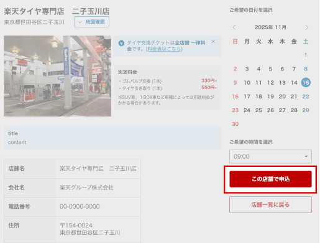The image size is (320, 243).
Task: Select November 1 on calendar
Action: click(x=306, y=55)
